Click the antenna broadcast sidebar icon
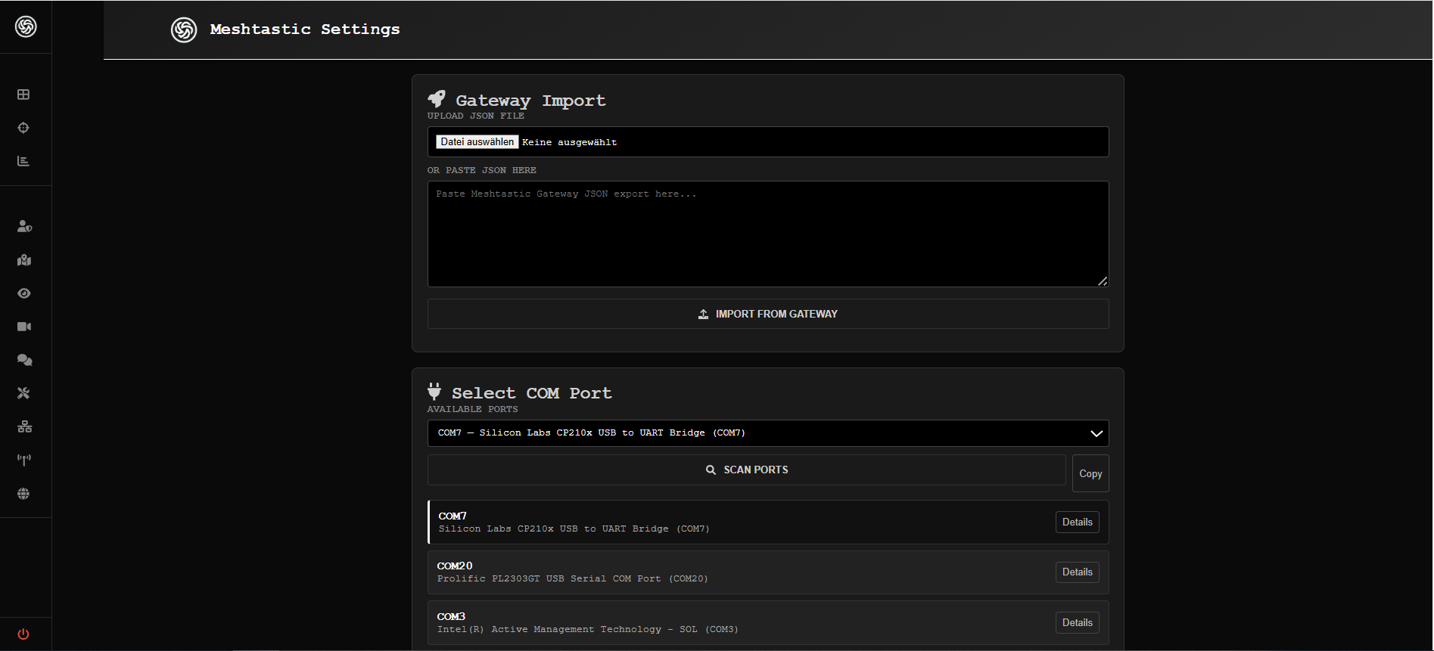The width and height of the screenshot is (1434, 651). (24, 460)
